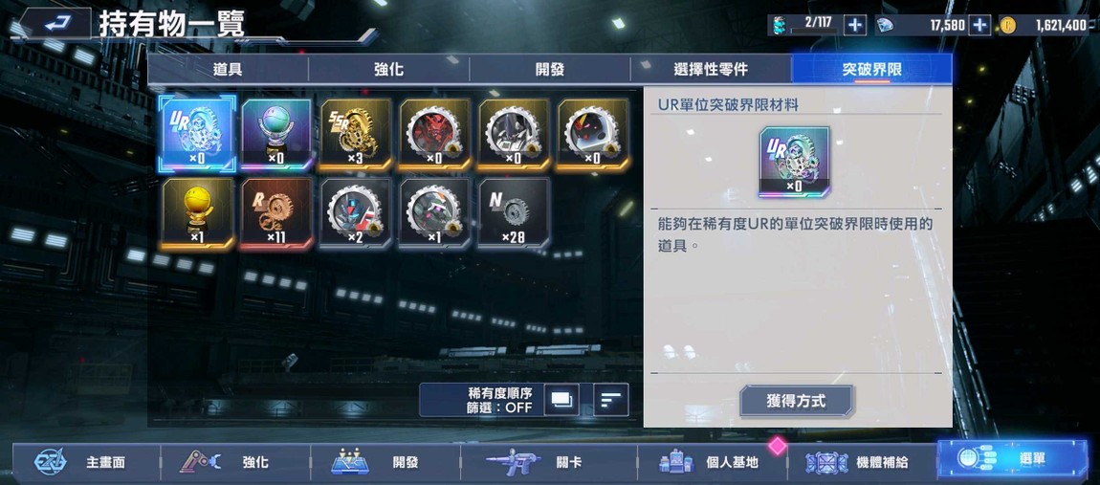This screenshot has width=1100, height=485.
Task: Click the 獲得方式 button
Action: [x=796, y=401]
